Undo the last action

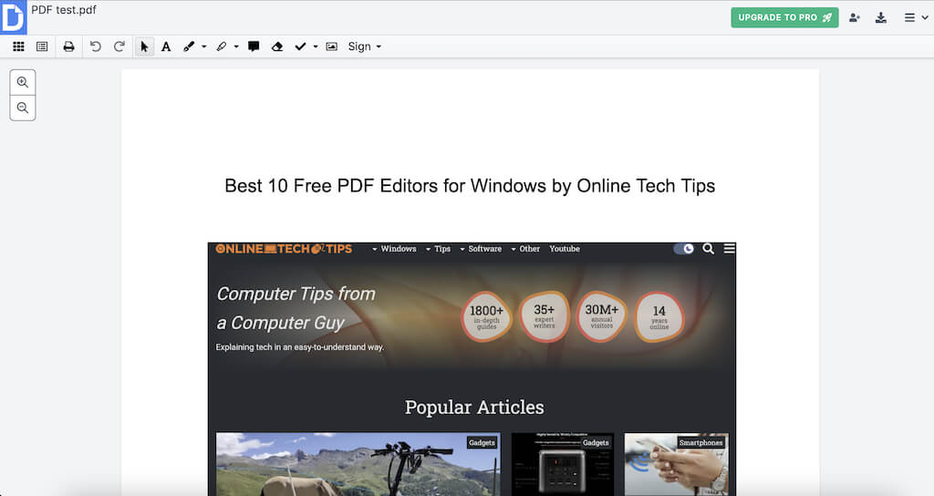(x=95, y=46)
